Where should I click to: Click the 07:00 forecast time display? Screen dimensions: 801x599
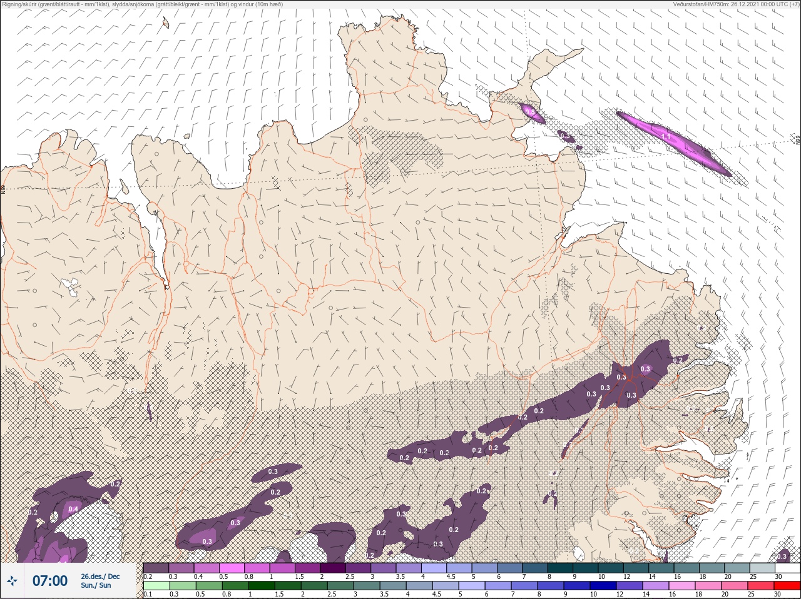50,581
